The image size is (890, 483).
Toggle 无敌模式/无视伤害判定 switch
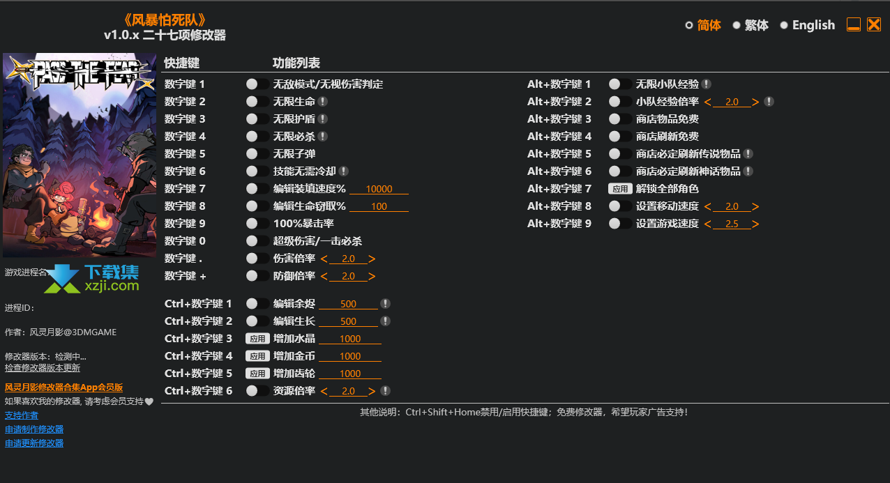click(257, 84)
